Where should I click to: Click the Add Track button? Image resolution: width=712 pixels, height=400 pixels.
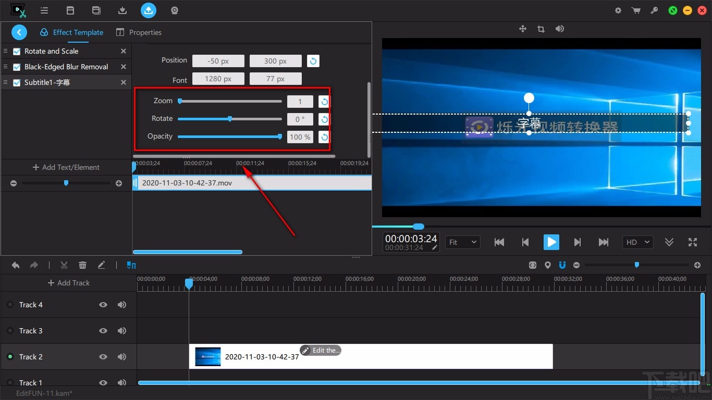point(68,283)
